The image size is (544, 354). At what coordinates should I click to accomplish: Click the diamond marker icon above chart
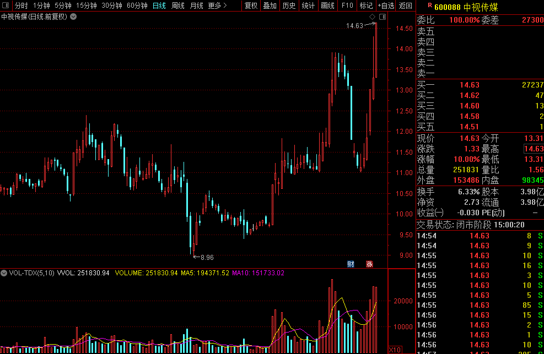click(372, 18)
